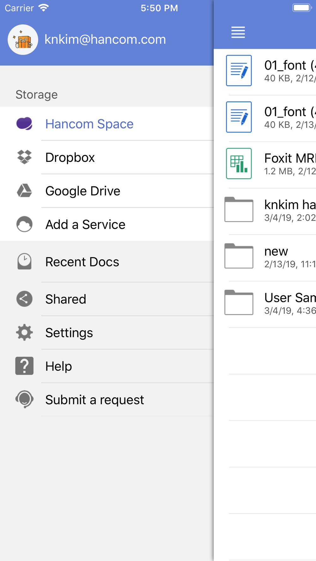Open Settings from the side menu
Image resolution: width=316 pixels, height=561 pixels.
(x=107, y=333)
